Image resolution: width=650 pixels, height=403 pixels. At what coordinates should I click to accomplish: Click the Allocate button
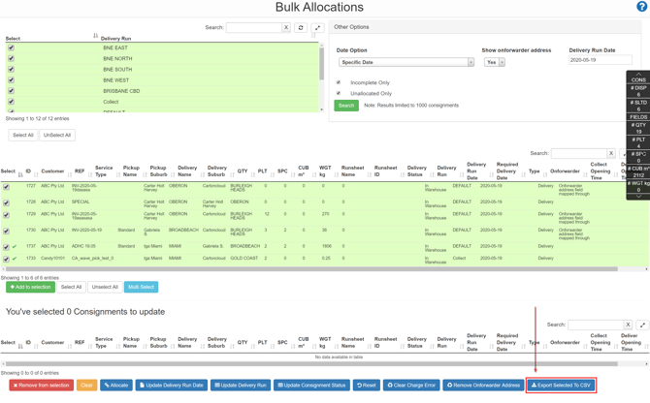[x=116, y=386]
